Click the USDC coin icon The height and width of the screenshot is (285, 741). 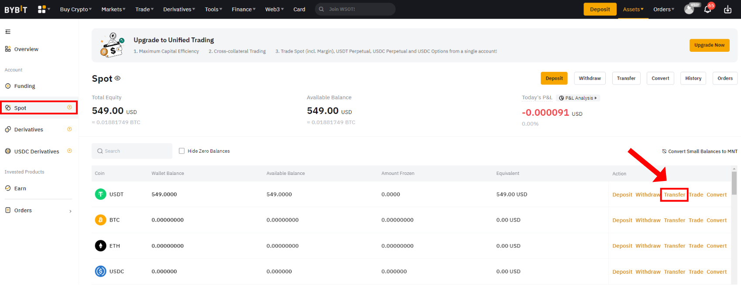[x=100, y=272]
